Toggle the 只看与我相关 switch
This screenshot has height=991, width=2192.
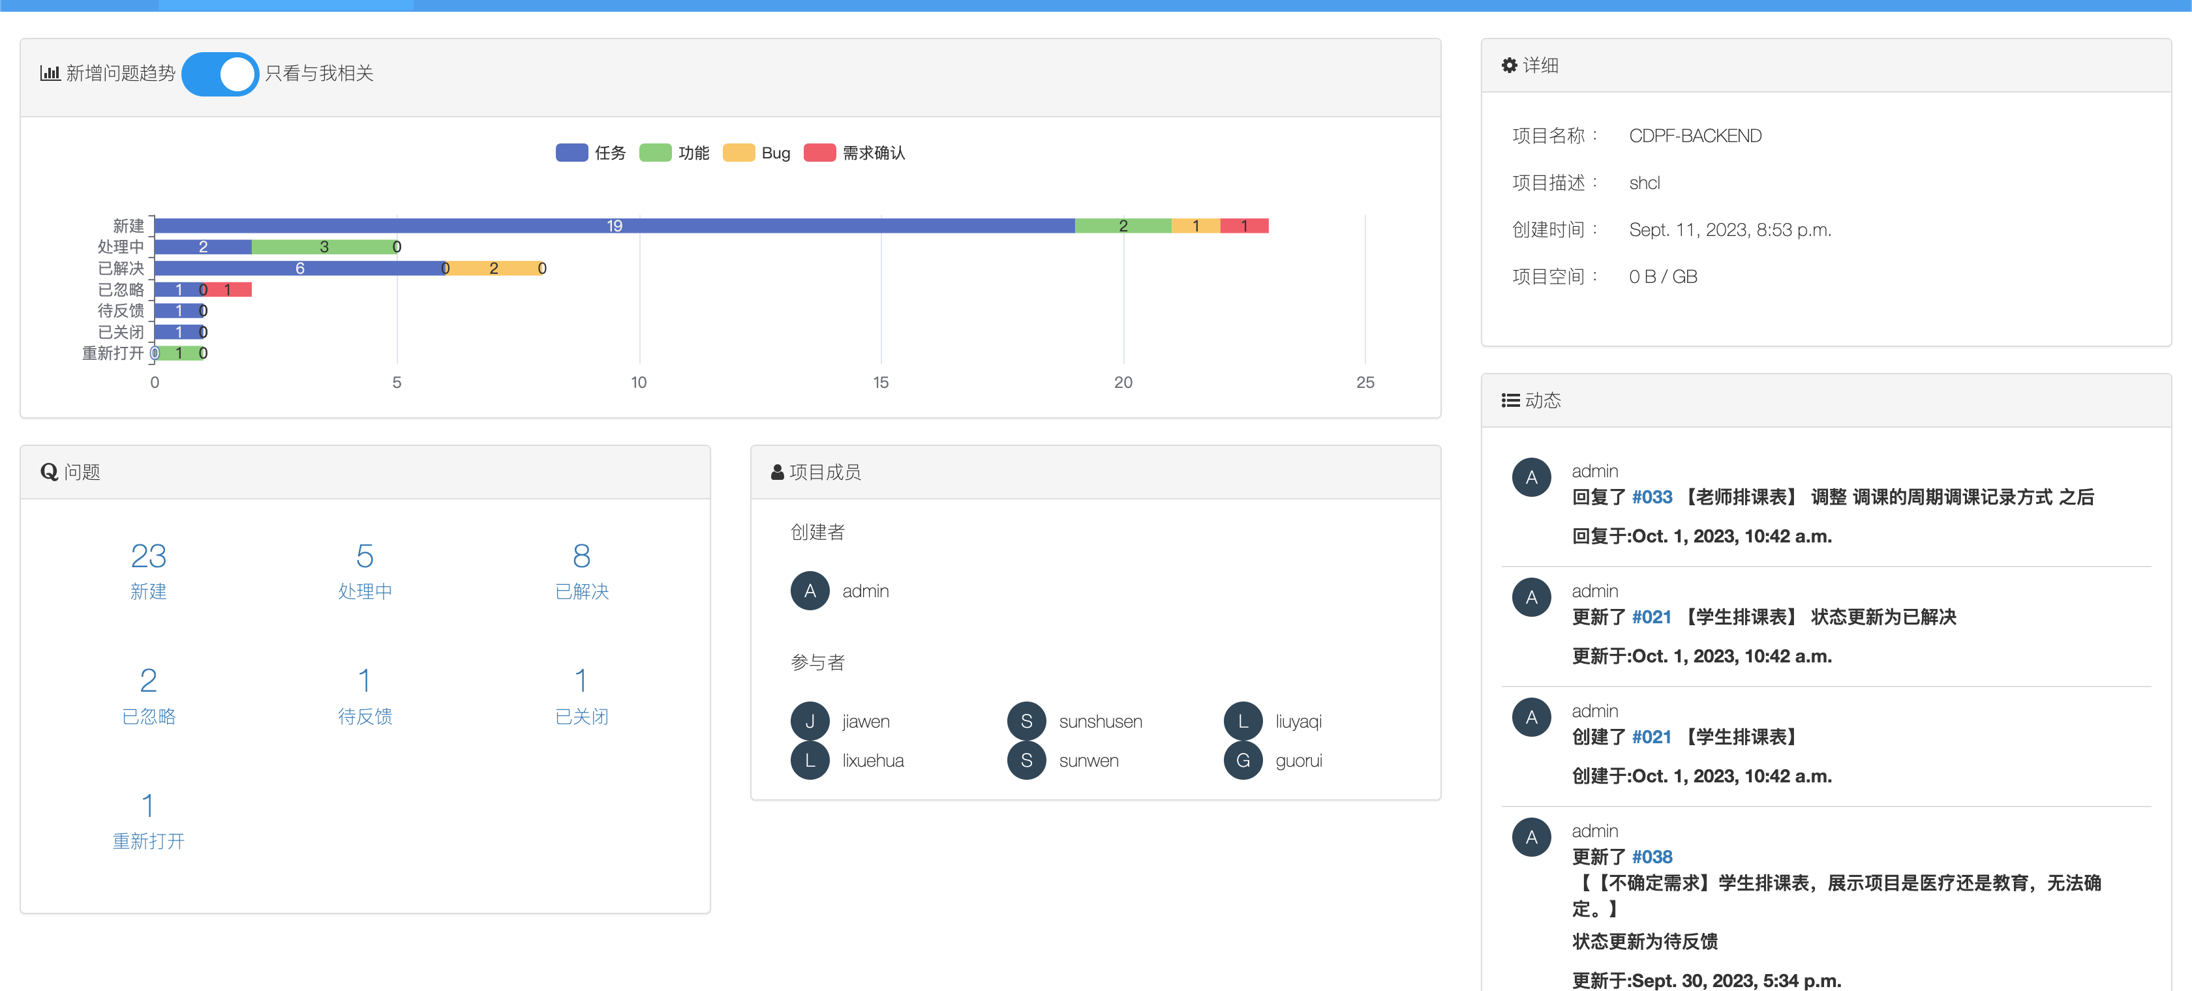click(220, 74)
